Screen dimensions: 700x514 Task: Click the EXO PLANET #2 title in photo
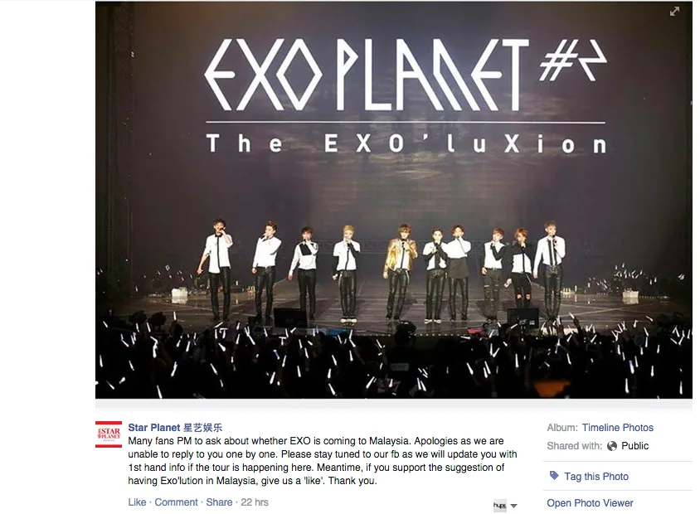(x=406, y=75)
